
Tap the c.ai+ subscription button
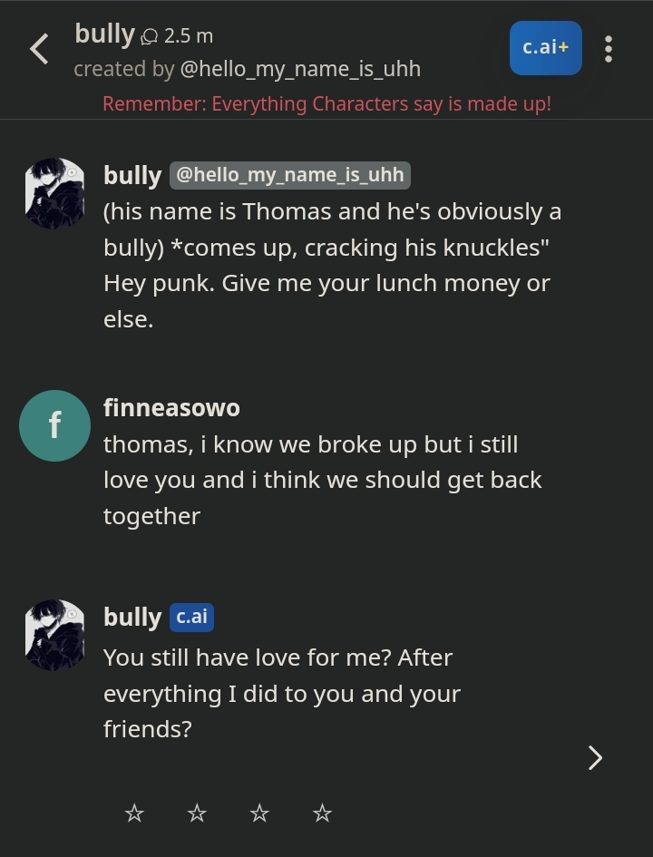[x=545, y=48]
